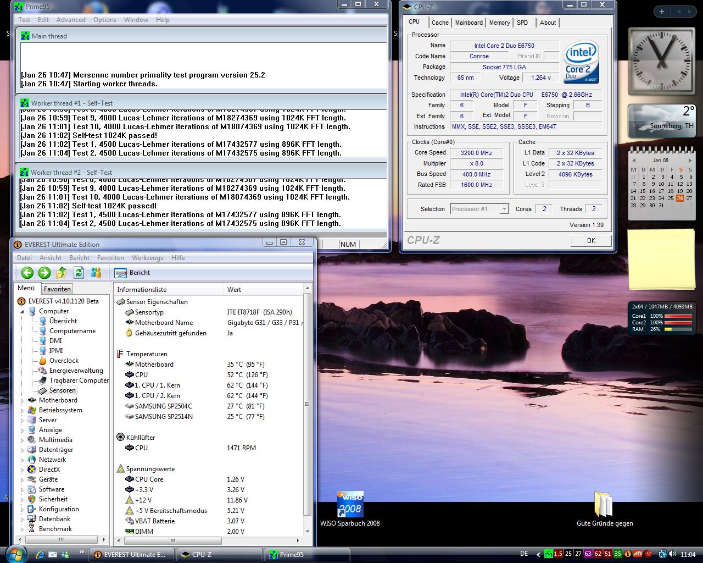Click the Sicherheit shield icon

(x=32, y=499)
